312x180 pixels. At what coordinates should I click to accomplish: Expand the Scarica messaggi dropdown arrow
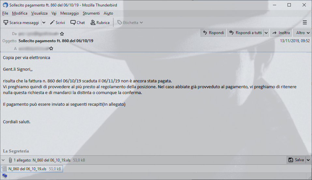coord(44,23)
